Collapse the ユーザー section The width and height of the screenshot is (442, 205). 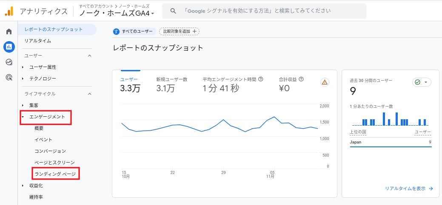pos(89,56)
